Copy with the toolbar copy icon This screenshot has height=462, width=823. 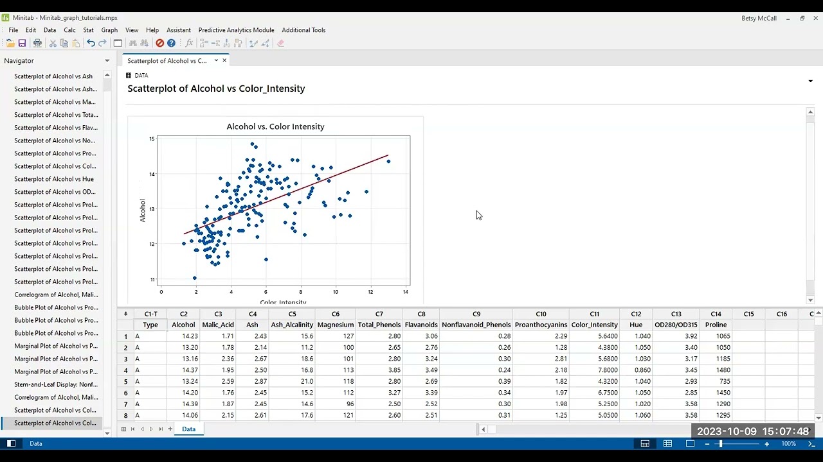click(x=64, y=43)
